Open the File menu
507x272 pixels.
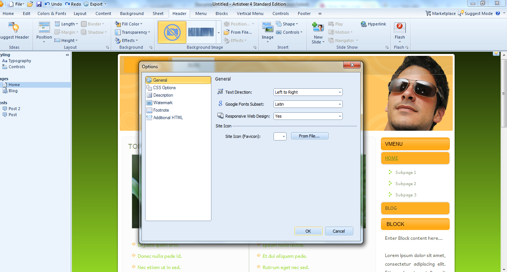[x=16, y=4]
